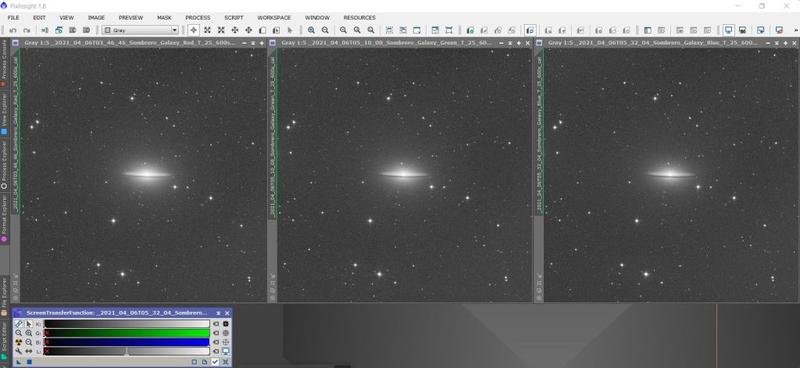Open the SCRIPT menu
Screen dimensions: 800x368
pyautogui.click(x=234, y=17)
